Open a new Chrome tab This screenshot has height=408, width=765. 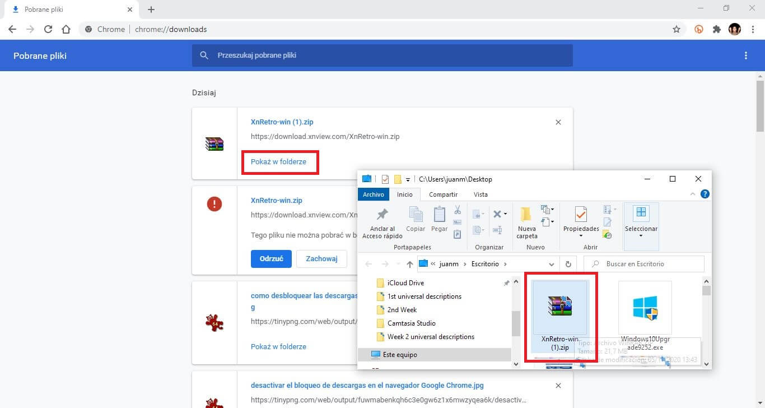(x=151, y=10)
